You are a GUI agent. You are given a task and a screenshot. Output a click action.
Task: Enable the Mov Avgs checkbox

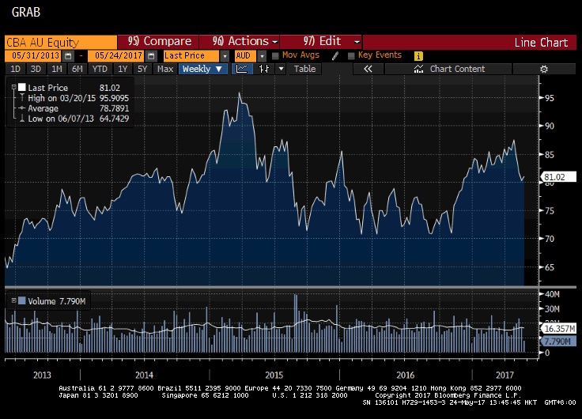point(275,55)
